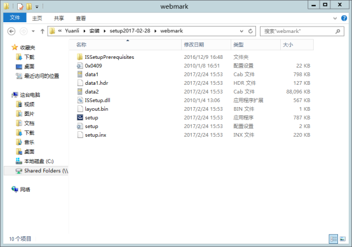Viewport: 352px width, 247px height.
Task: Select the setup.inx file icon
Action: pos(80,135)
